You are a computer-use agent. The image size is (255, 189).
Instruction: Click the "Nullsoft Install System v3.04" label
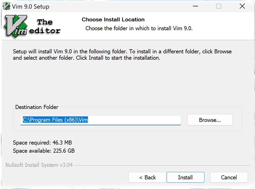(39, 165)
